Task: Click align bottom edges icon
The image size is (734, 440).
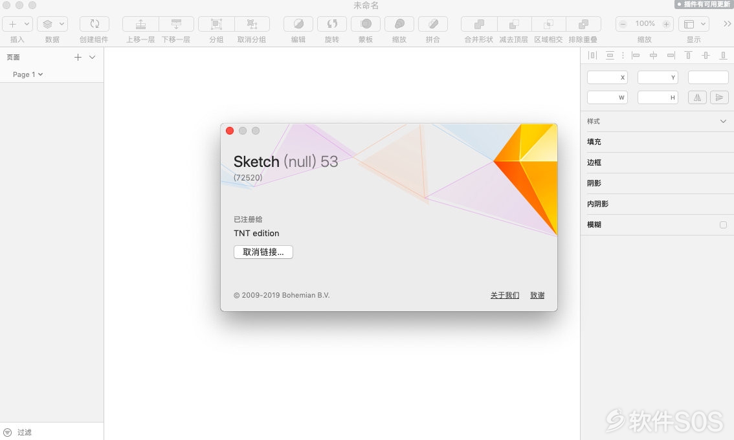Action: click(723, 55)
